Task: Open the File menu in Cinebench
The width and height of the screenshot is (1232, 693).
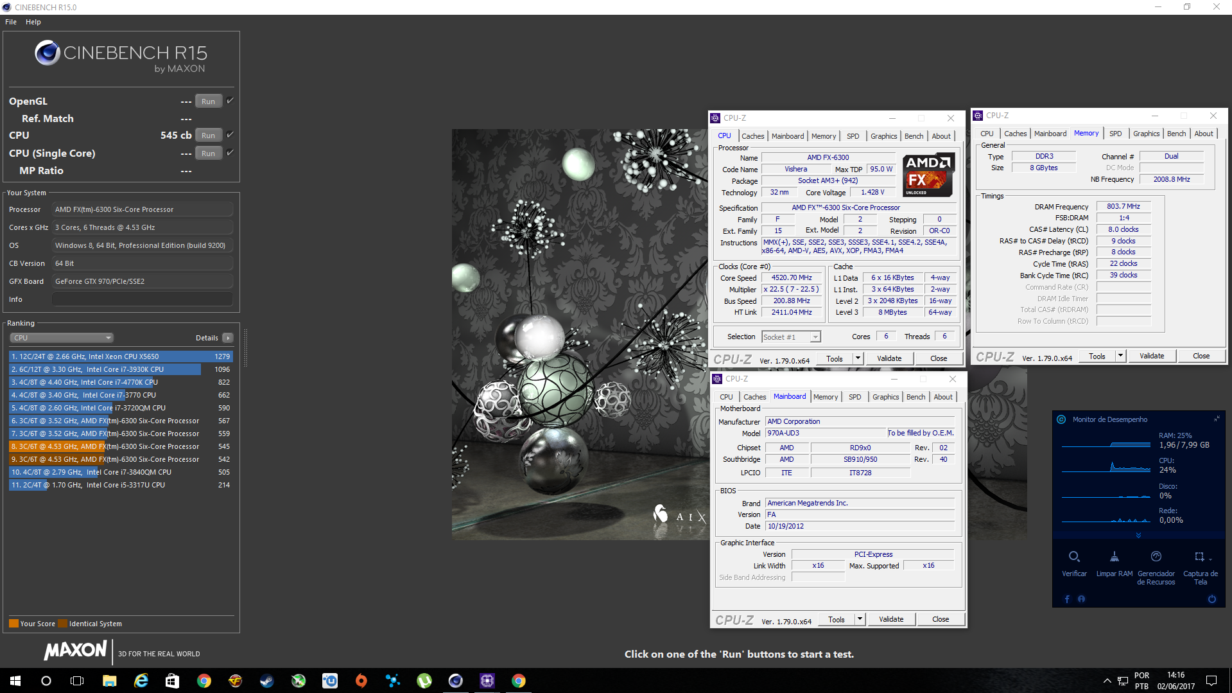Action: coord(11,22)
